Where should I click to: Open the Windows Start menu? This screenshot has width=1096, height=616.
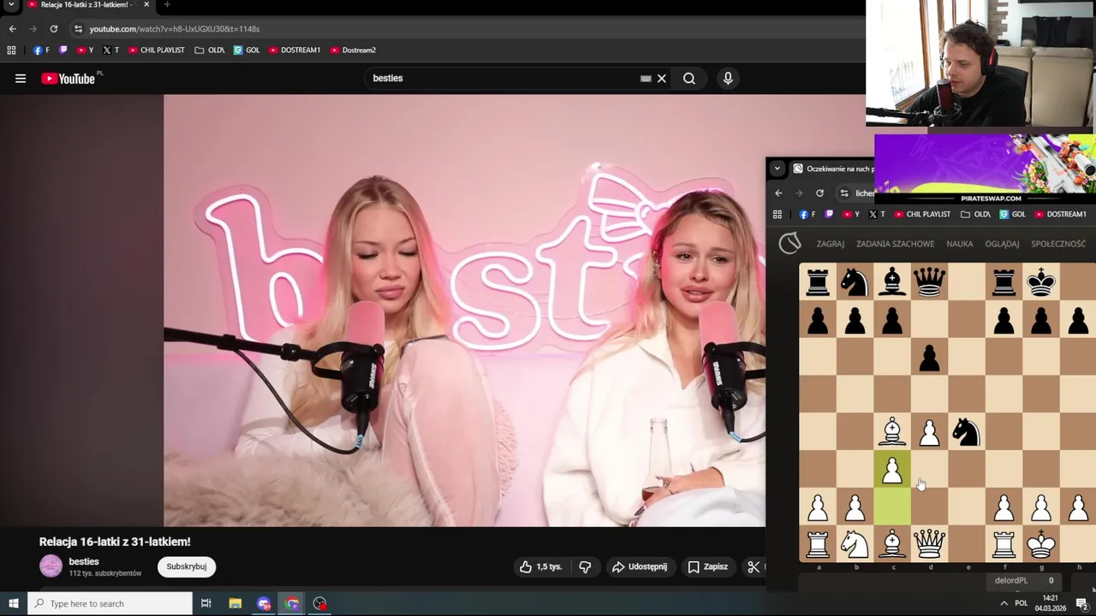pos(13,604)
